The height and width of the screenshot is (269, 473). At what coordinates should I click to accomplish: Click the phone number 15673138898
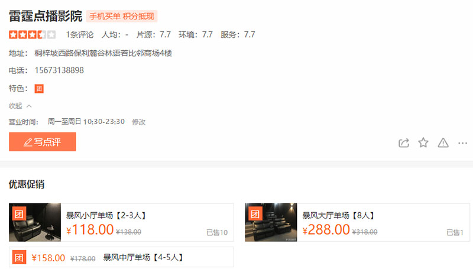(59, 70)
